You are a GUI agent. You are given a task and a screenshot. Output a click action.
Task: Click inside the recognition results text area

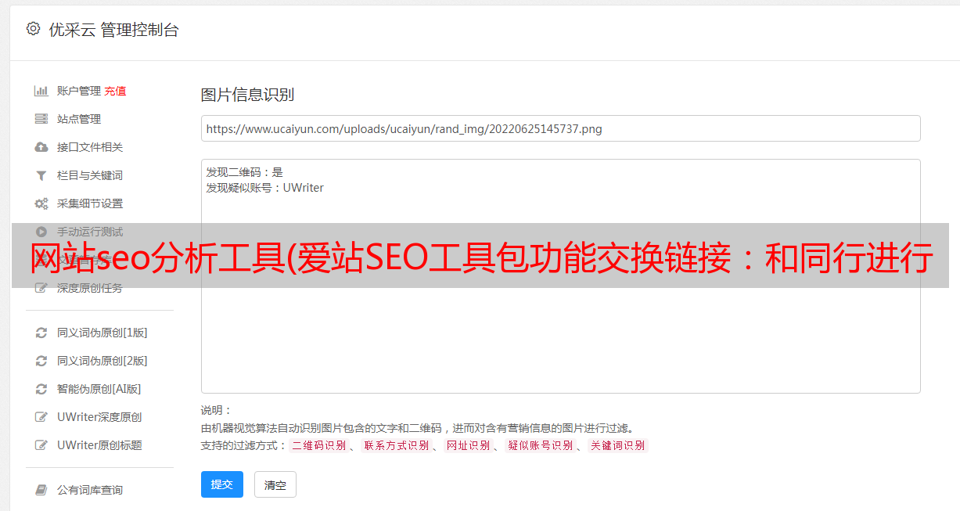pos(560,276)
